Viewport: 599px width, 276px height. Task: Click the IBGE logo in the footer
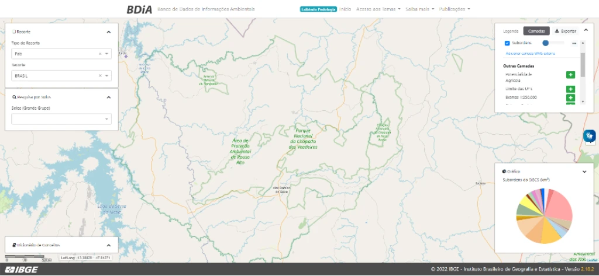(22, 270)
